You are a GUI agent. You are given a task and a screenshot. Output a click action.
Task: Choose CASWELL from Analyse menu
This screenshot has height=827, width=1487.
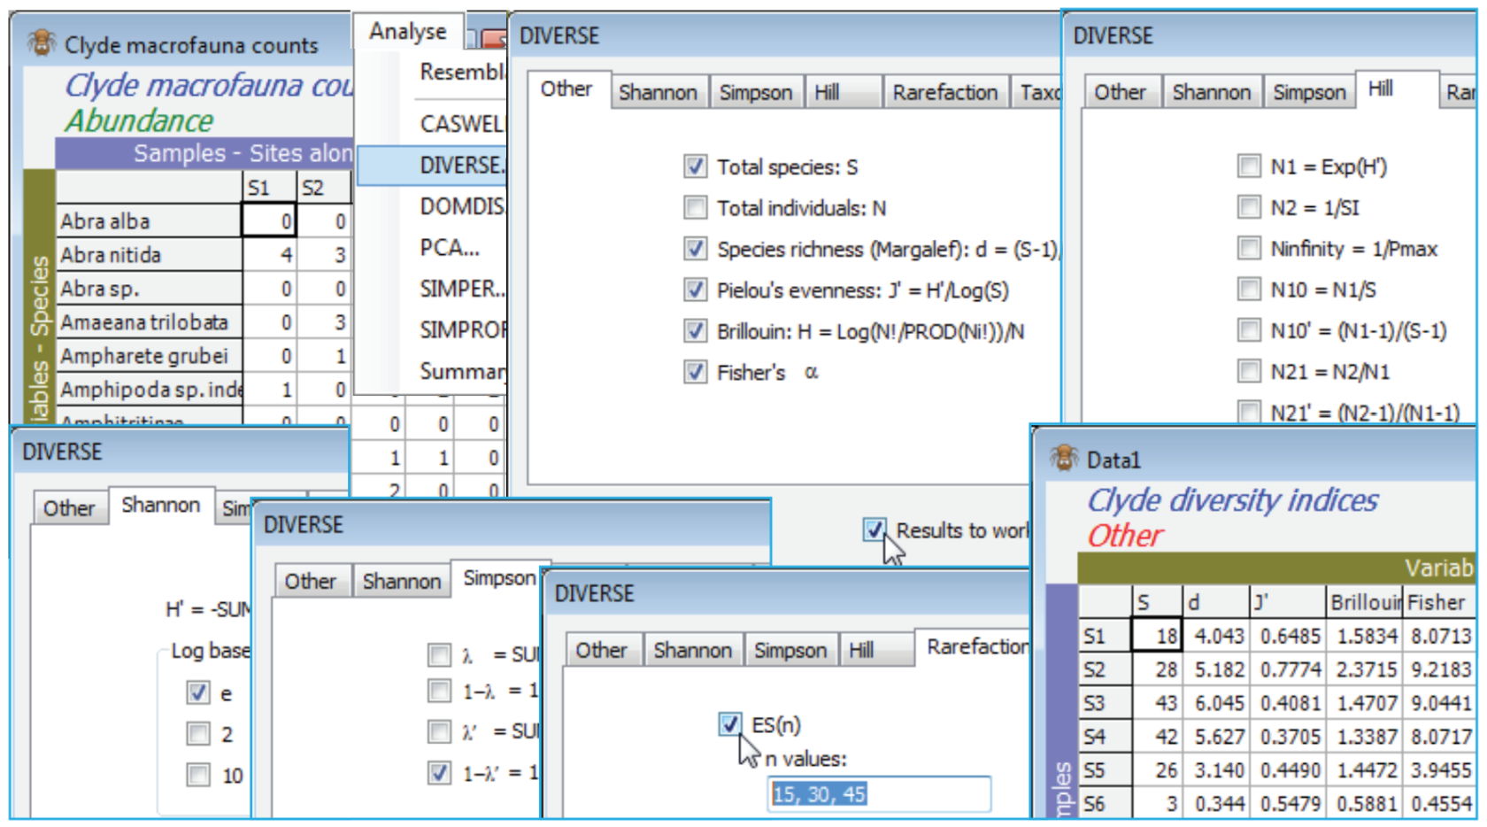click(432, 124)
